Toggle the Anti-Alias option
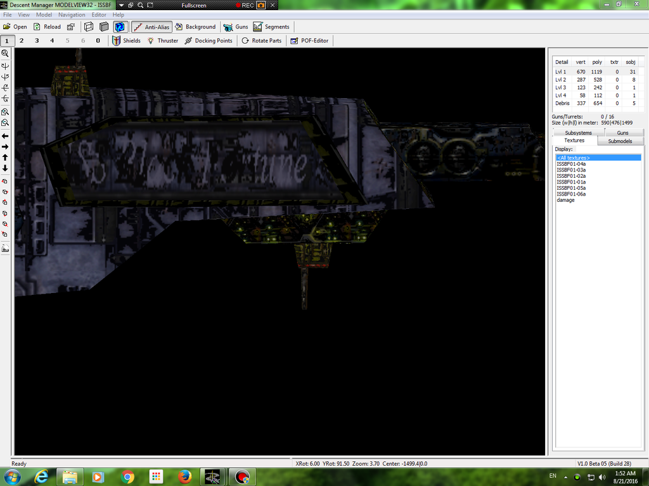Screen dimensions: 649x486 coord(152,27)
